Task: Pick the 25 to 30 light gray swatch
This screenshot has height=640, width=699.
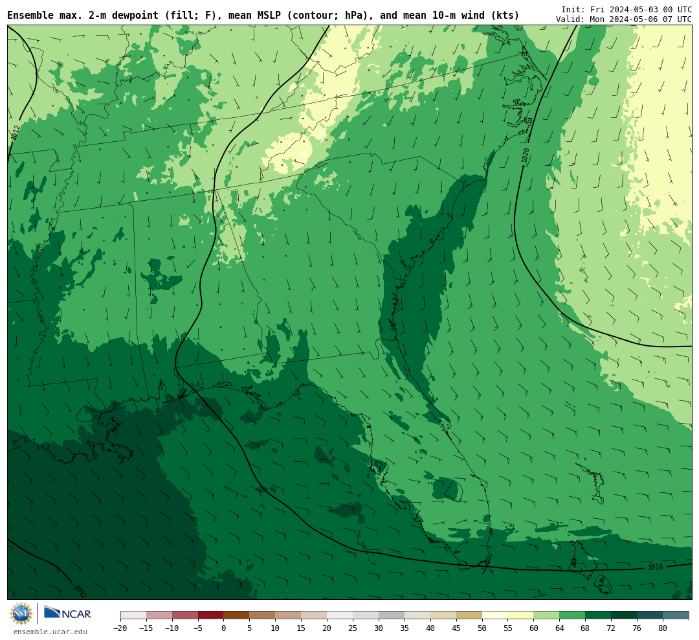Action: pyautogui.click(x=366, y=615)
